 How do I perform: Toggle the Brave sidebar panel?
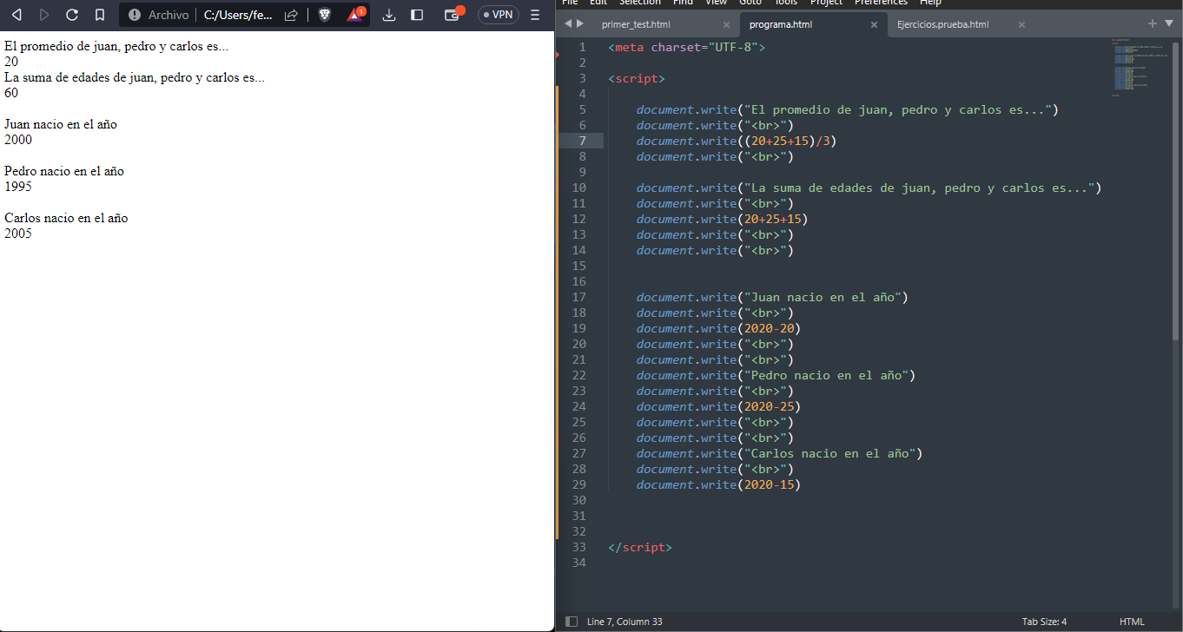(x=417, y=15)
